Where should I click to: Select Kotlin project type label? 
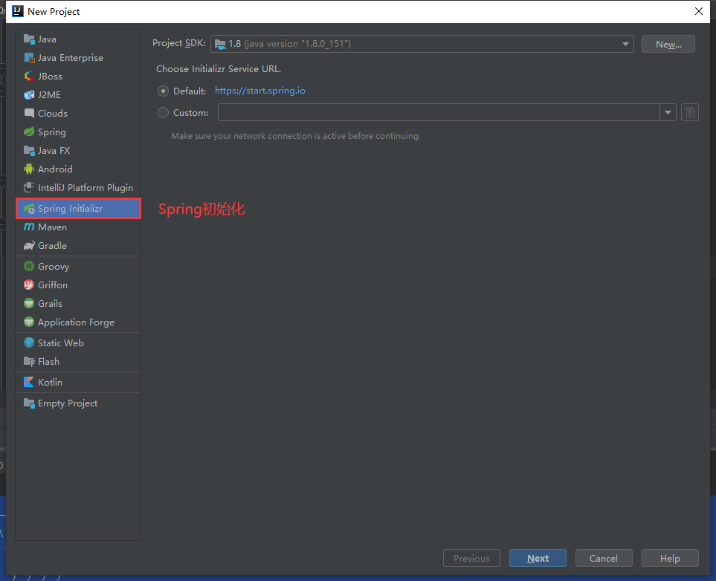(x=51, y=382)
